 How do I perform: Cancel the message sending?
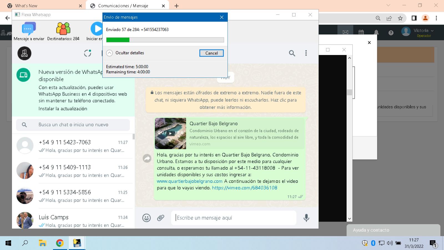(x=211, y=53)
